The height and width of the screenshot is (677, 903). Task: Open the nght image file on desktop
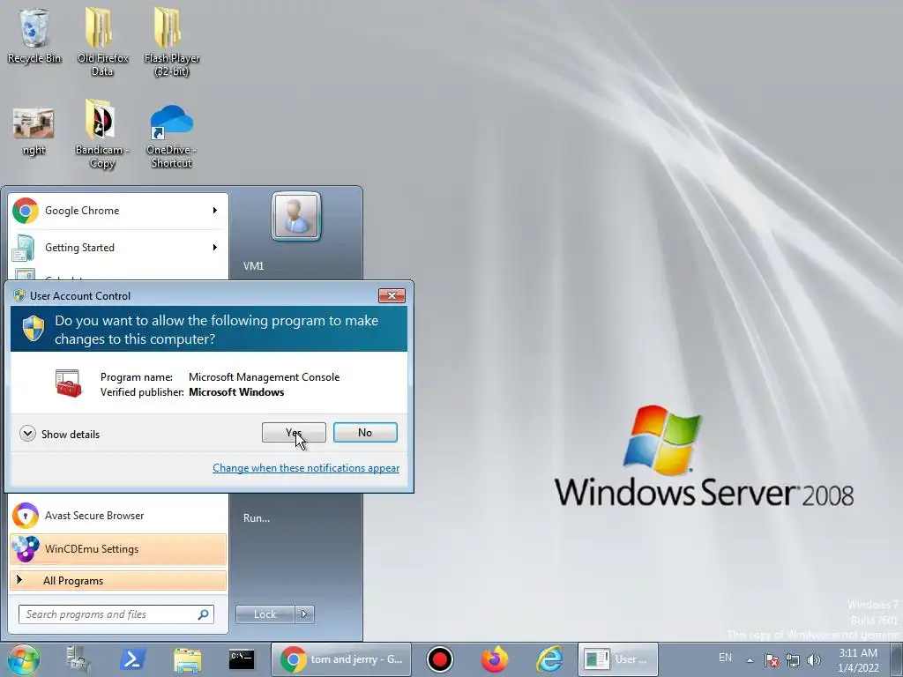tap(34, 132)
